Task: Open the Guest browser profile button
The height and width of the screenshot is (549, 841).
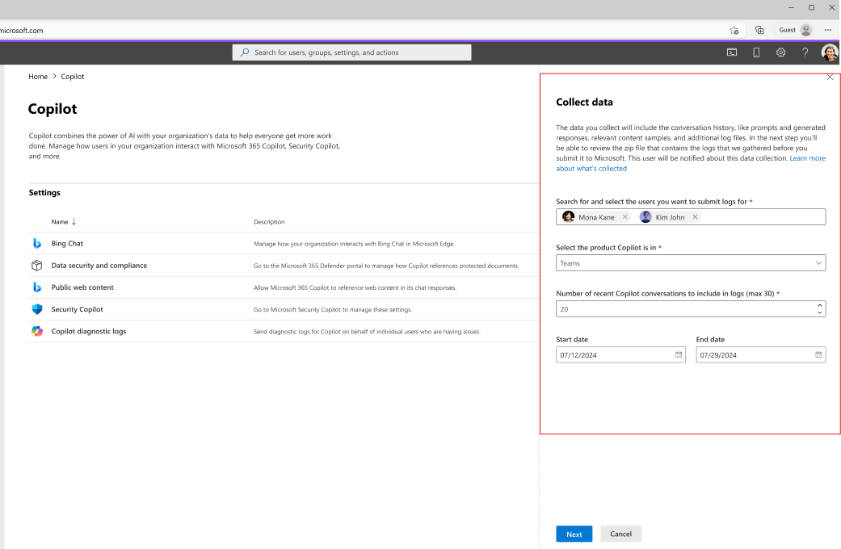Action: click(x=795, y=30)
